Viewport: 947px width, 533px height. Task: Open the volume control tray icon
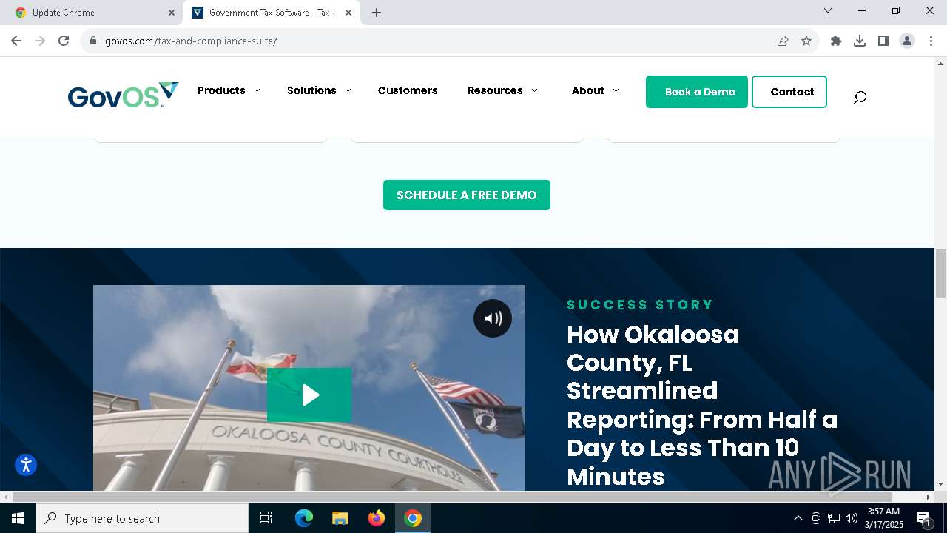851,518
